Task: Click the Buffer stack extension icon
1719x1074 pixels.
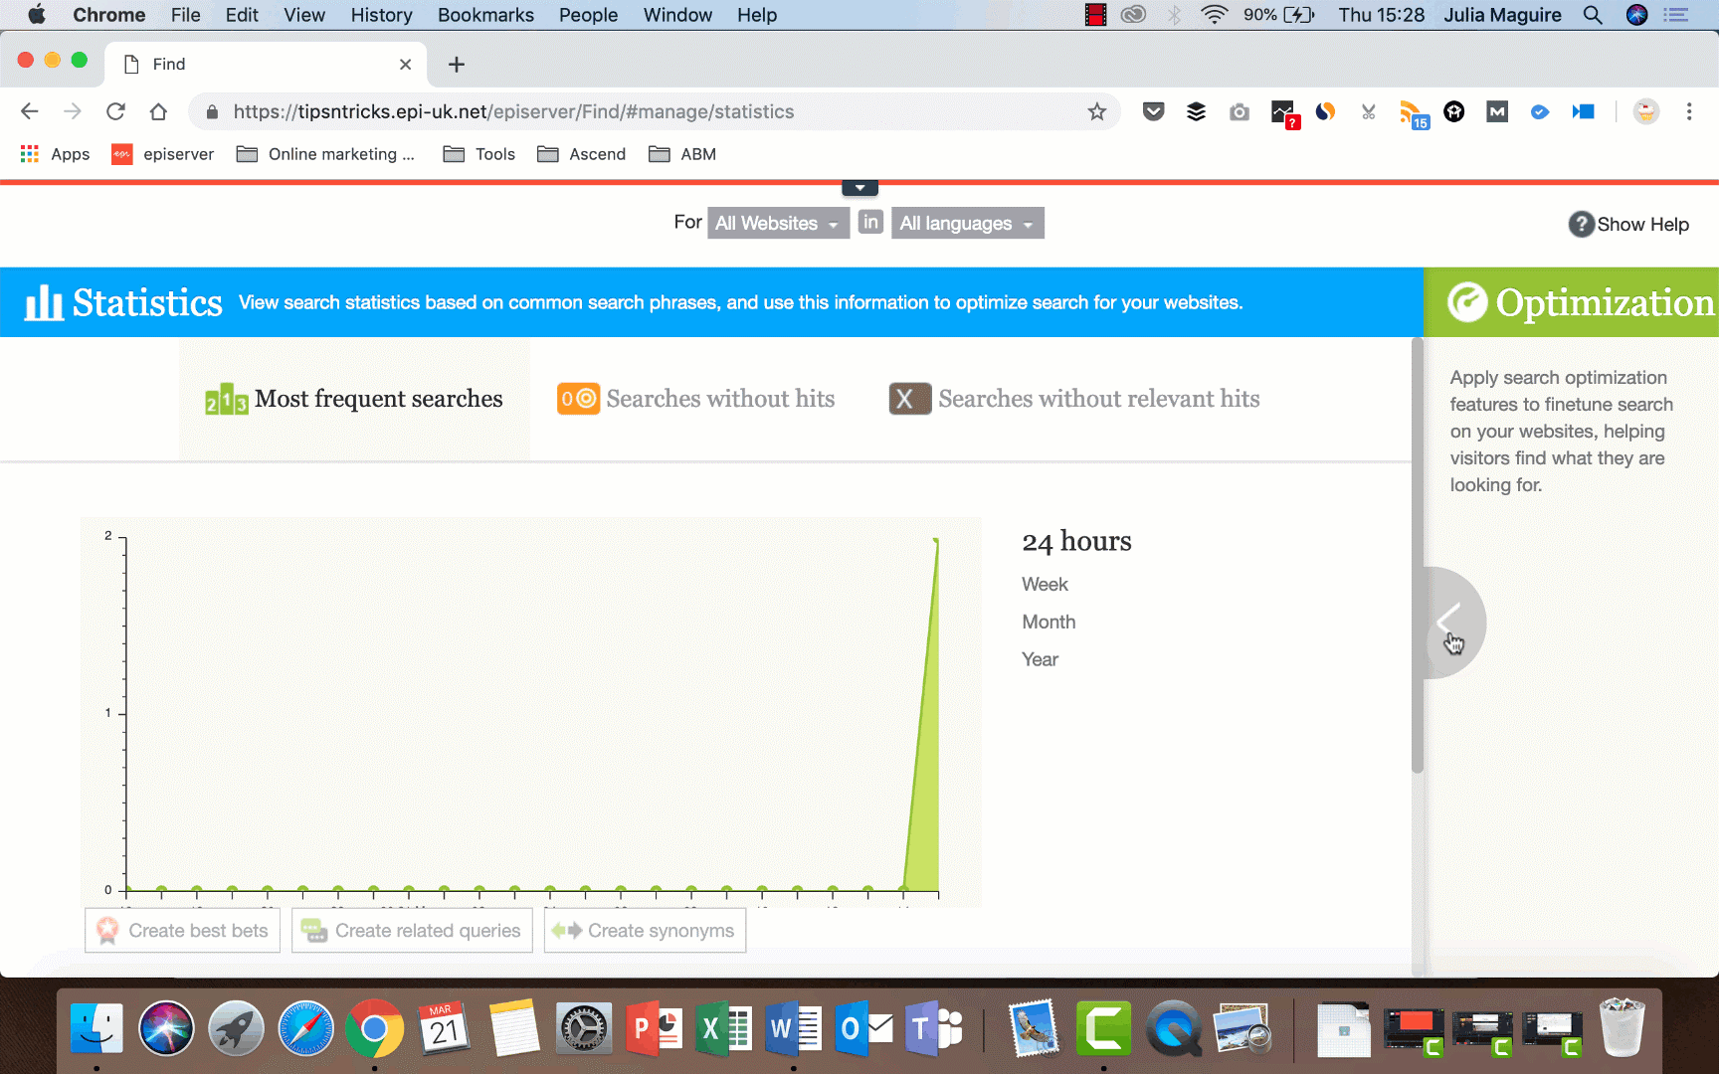Action: point(1197,111)
